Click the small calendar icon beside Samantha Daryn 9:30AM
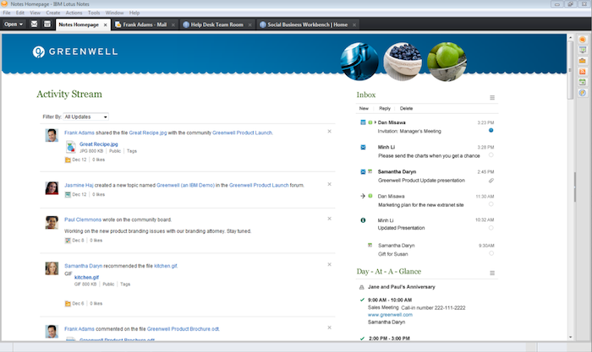This screenshot has width=592, height=352. click(x=370, y=245)
